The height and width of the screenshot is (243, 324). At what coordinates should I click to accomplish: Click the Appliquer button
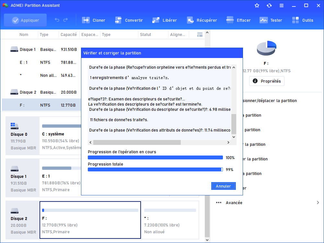25,20
